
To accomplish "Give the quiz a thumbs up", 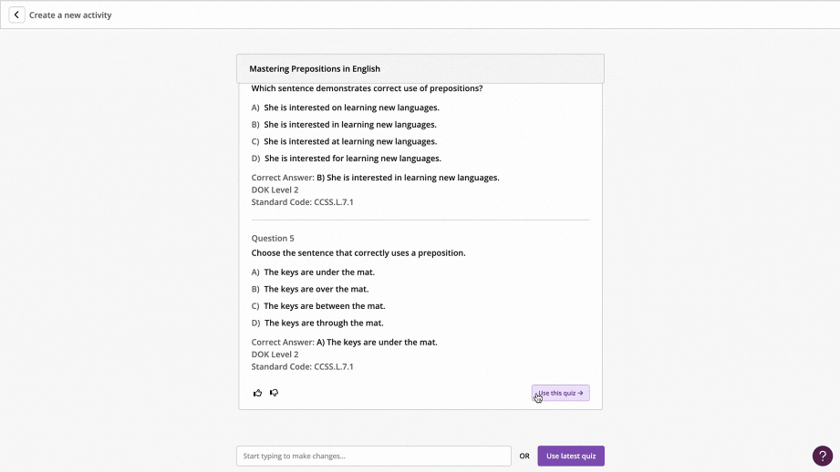I will [258, 393].
